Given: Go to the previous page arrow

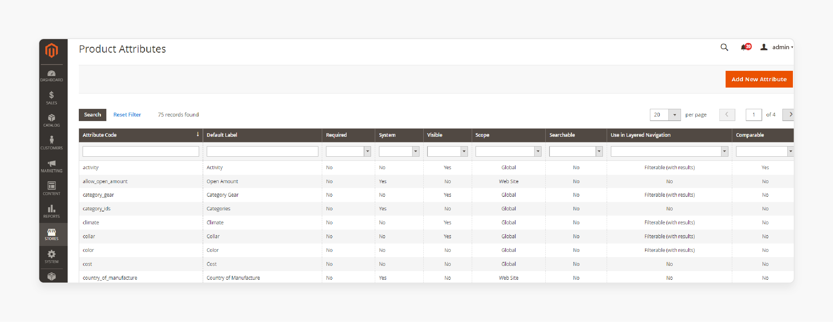Looking at the screenshot, I should pyautogui.click(x=727, y=114).
